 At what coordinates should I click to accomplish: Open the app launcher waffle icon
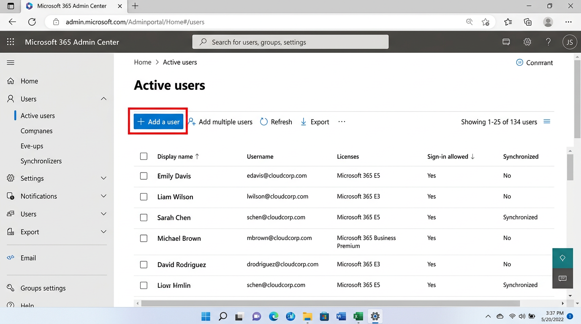point(11,42)
